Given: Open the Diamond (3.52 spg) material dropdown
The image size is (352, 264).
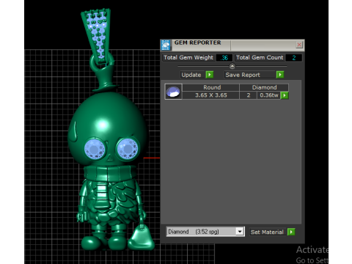Looking at the screenshot, I should pyautogui.click(x=240, y=231).
